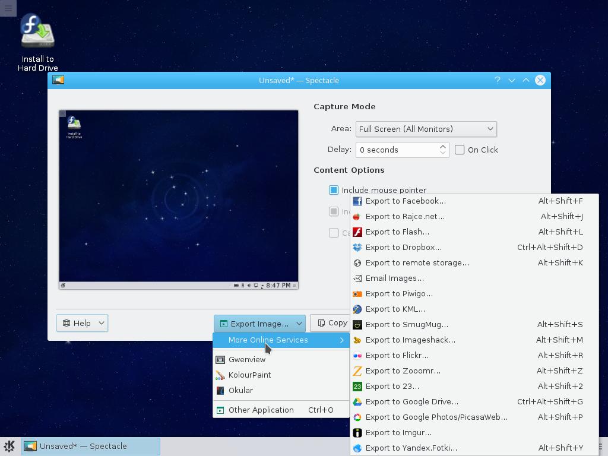Click the Spectacle title bar app icon

click(58, 80)
